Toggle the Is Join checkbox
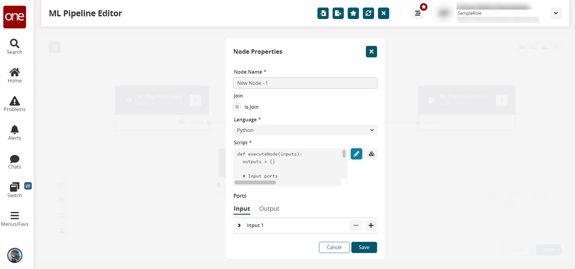This screenshot has height=269, width=575. [x=237, y=107]
